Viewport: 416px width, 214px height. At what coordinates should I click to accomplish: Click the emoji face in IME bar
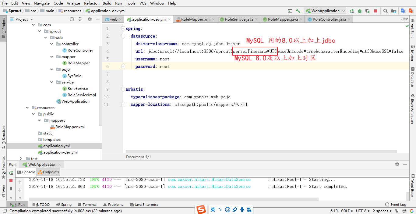click(x=227, y=209)
